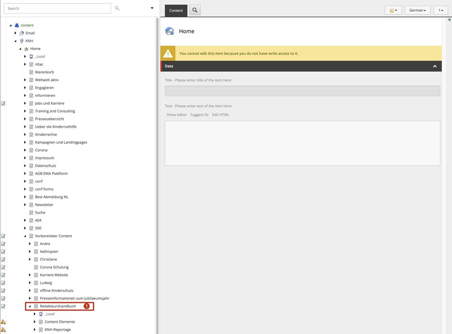The width and height of the screenshot is (452, 334).
Task: Click the Show editor link
Action: point(177,115)
